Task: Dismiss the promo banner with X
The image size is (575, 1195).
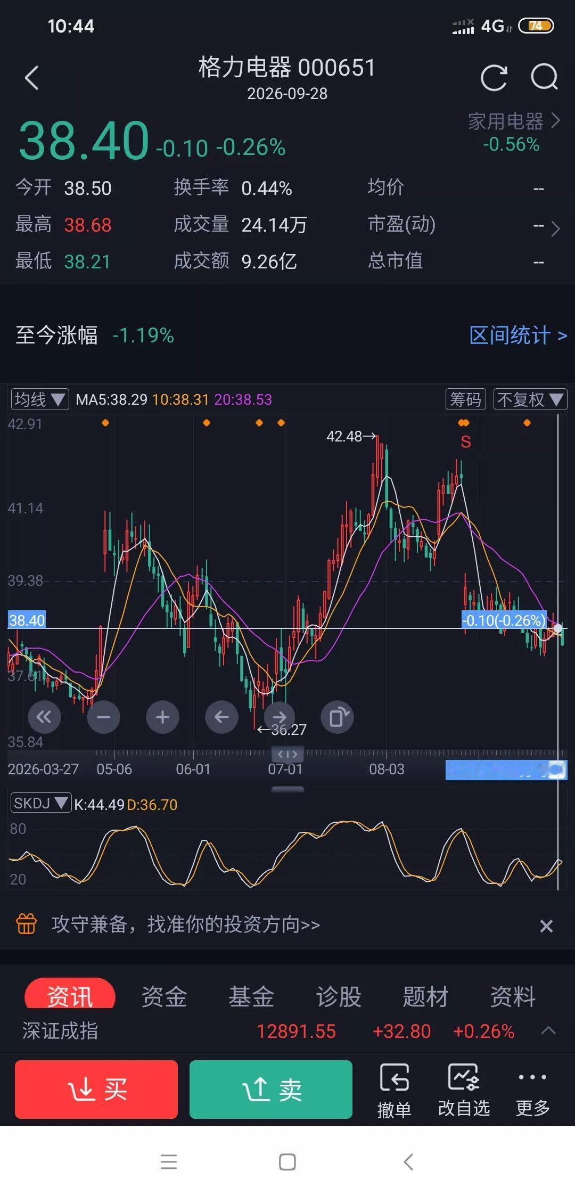Action: coord(546,926)
